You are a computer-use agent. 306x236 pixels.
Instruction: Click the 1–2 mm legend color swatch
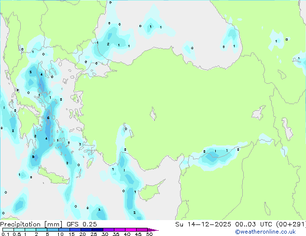pos(30,230)
